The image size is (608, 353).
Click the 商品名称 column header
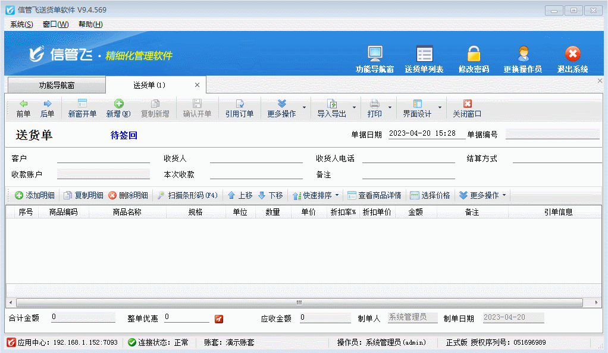[x=127, y=212]
